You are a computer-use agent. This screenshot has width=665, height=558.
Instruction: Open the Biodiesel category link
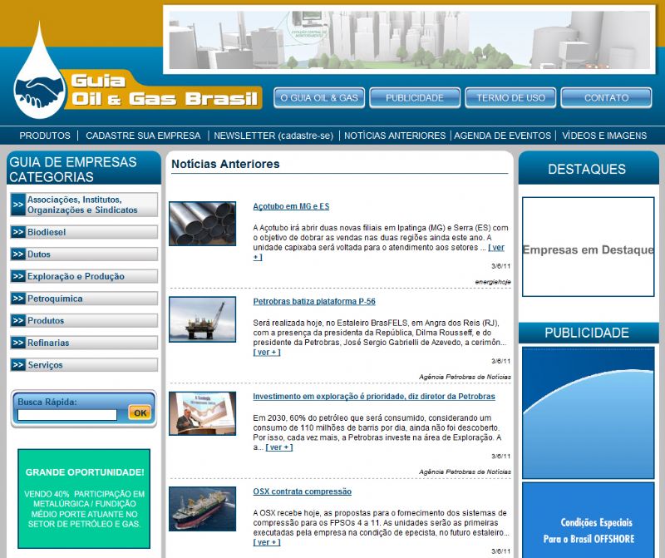coord(84,232)
